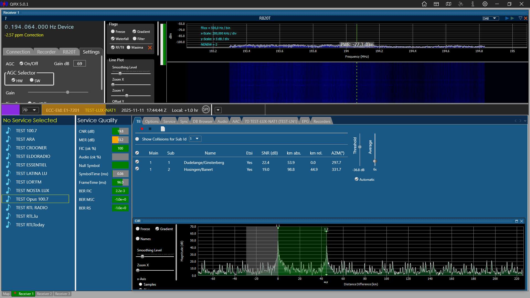
Task: Switch to Receiver 3
Action: coord(62,294)
